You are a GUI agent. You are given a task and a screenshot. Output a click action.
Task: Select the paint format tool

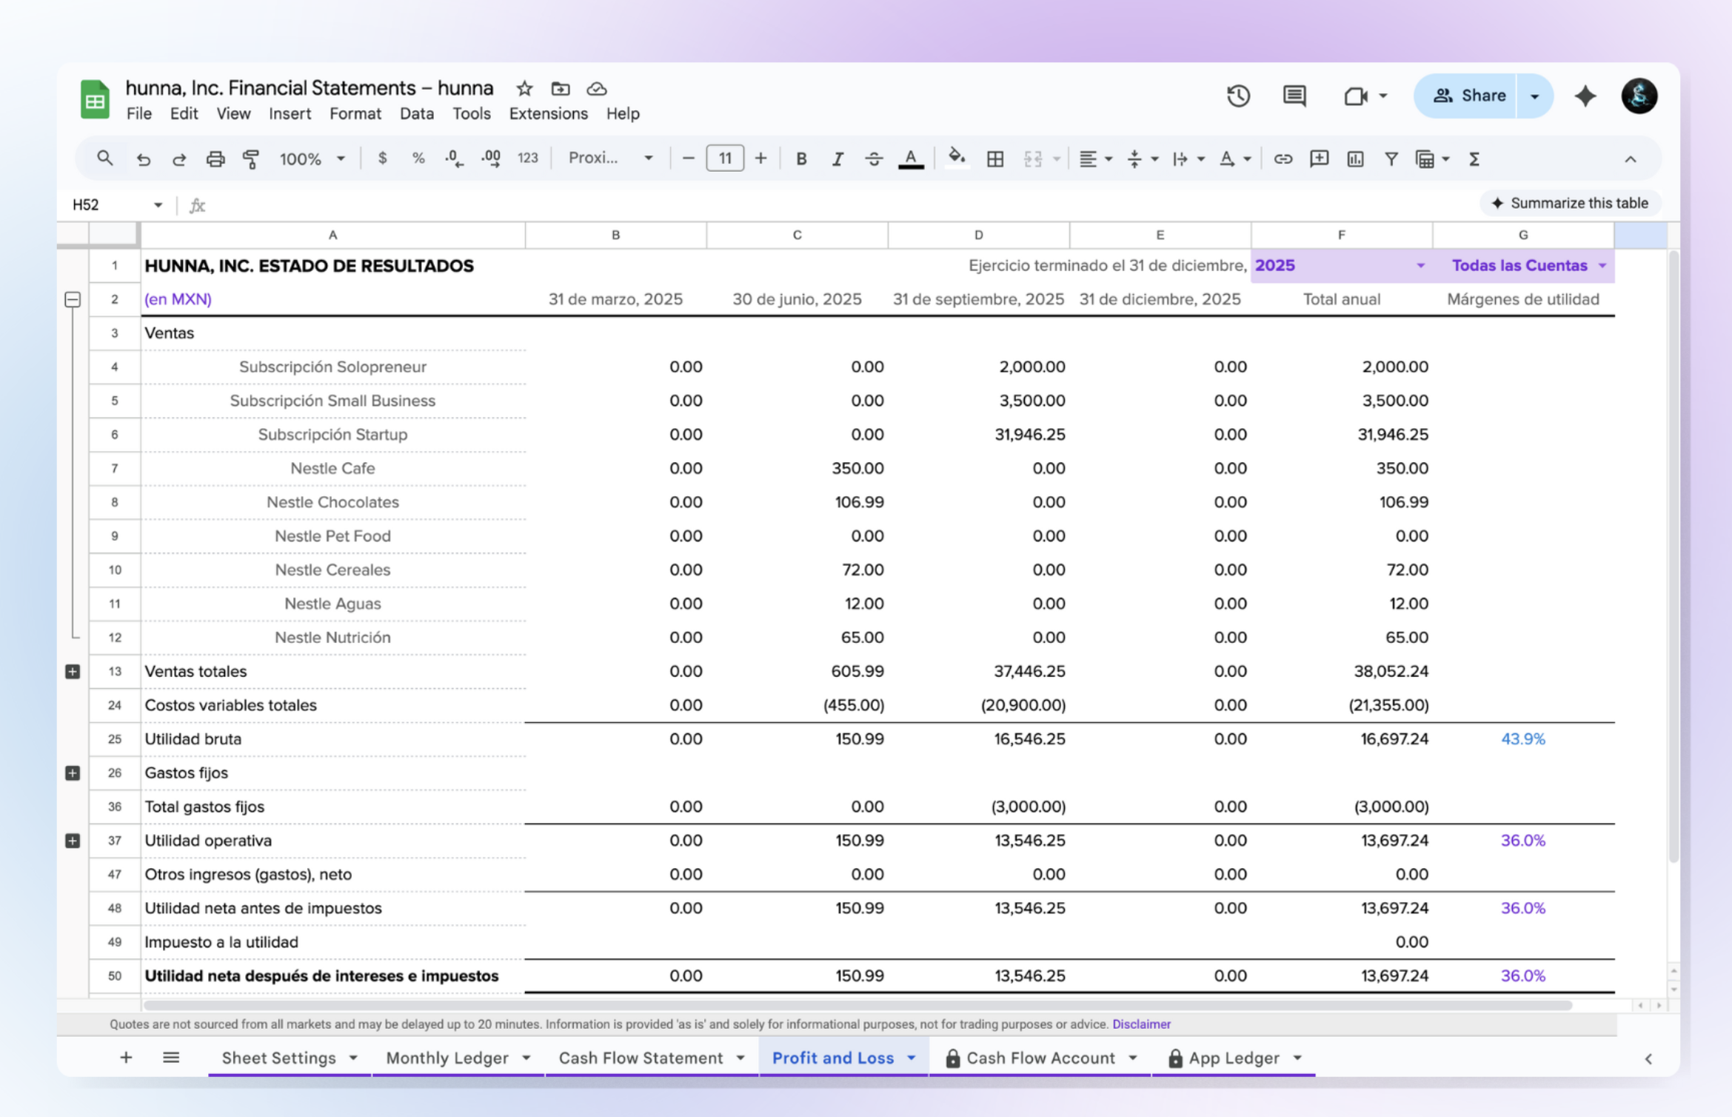pyautogui.click(x=251, y=159)
